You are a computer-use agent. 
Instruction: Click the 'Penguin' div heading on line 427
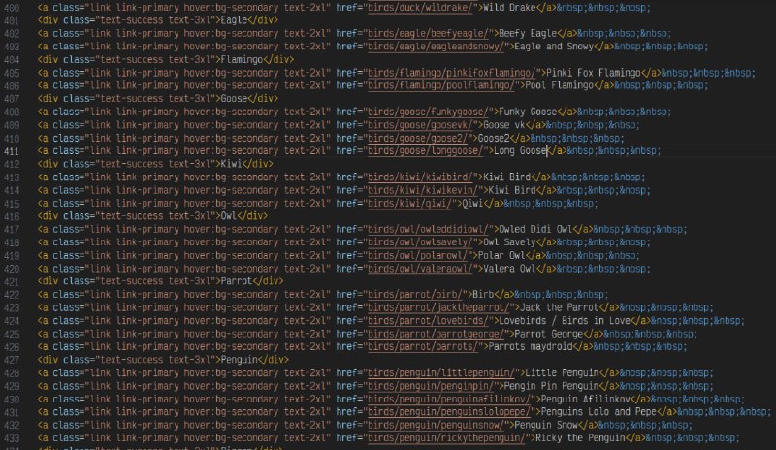click(x=239, y=360)
